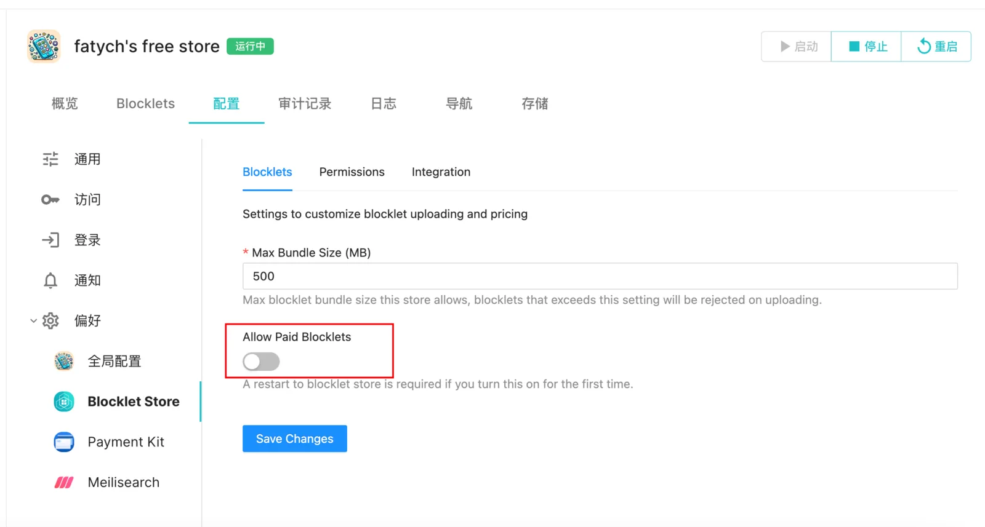Click the fatych's free store app logo
Image resolution: width=985 pixels, height=527 pixels.
pos(44,46)
